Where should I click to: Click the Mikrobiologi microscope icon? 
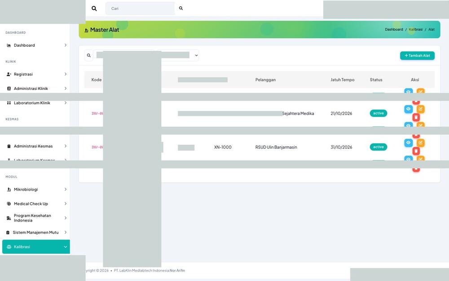click(9, 190)
